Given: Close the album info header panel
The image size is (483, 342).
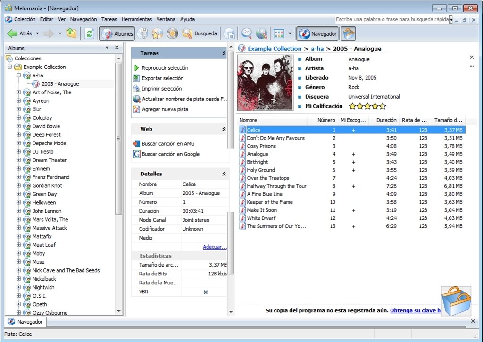Looking at the screenshot, I should tap(472, 57).
